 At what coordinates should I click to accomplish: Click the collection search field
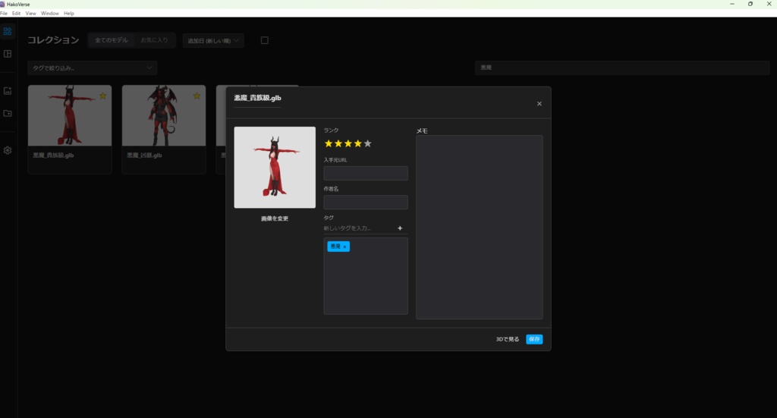[622, 68]
